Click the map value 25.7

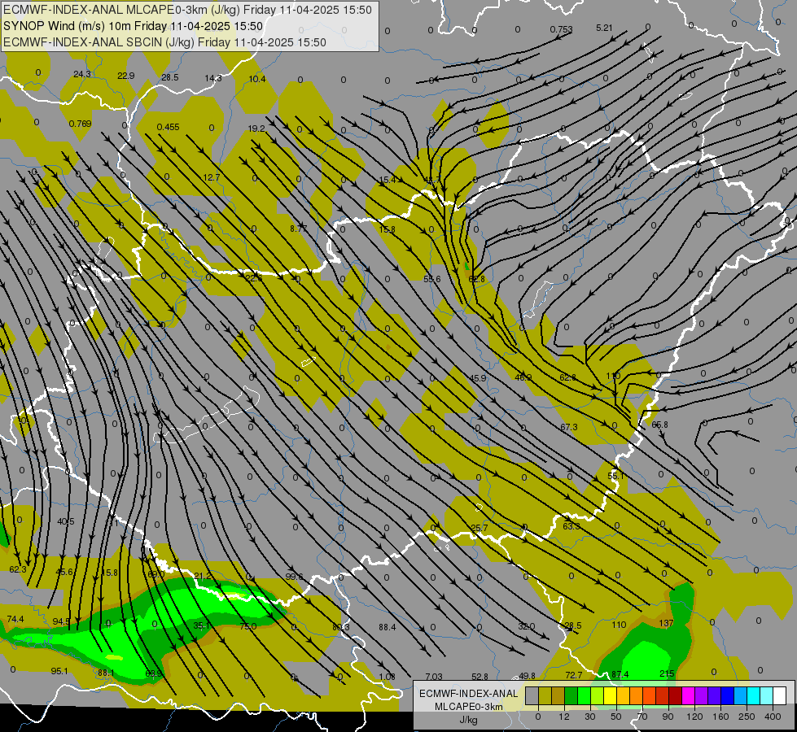[x=480, y=528]
